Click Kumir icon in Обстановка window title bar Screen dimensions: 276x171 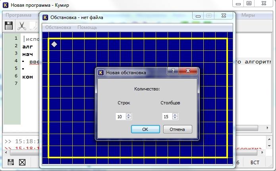coord(45,17)
